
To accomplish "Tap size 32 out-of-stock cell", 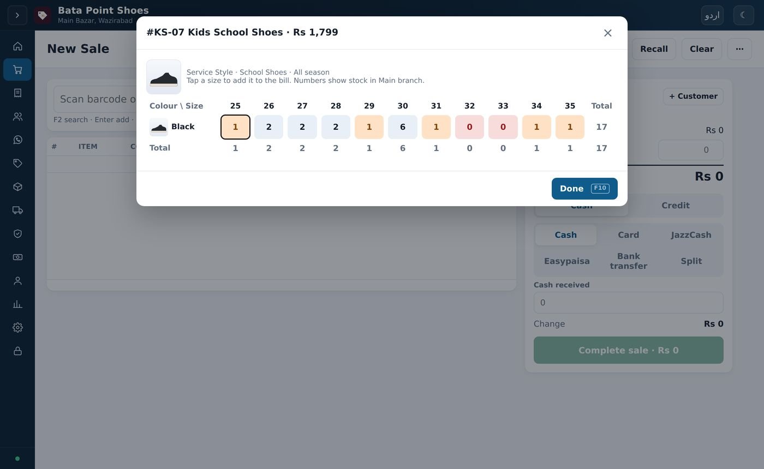I will 469,127.
